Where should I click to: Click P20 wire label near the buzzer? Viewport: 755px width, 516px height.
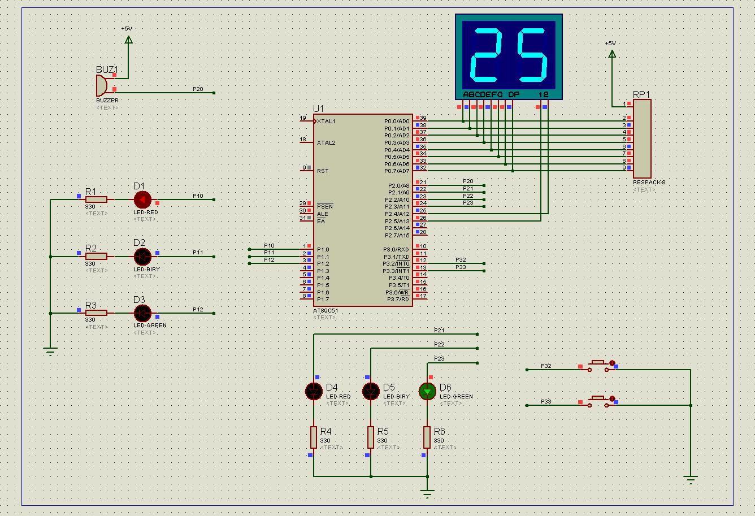point(198,89)
